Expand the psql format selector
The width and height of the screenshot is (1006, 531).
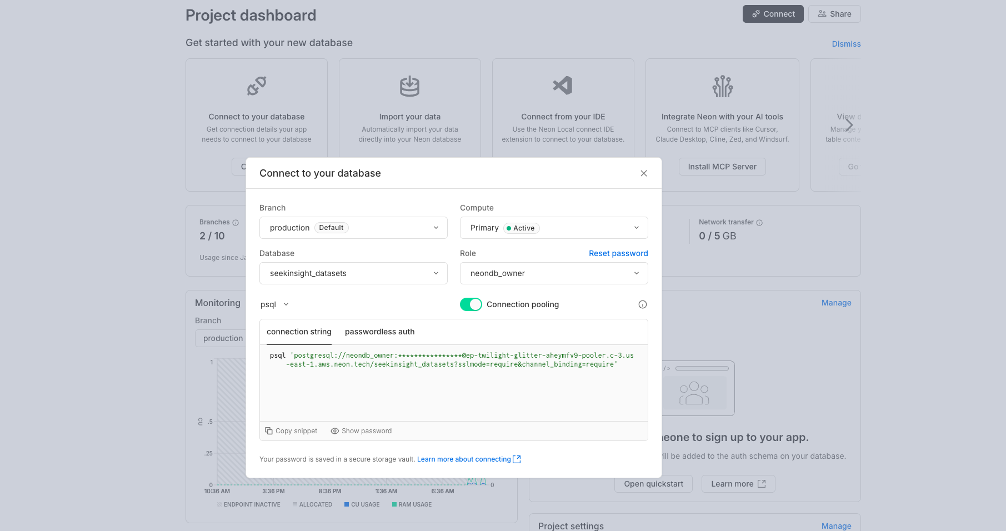[x=274, y=304]
